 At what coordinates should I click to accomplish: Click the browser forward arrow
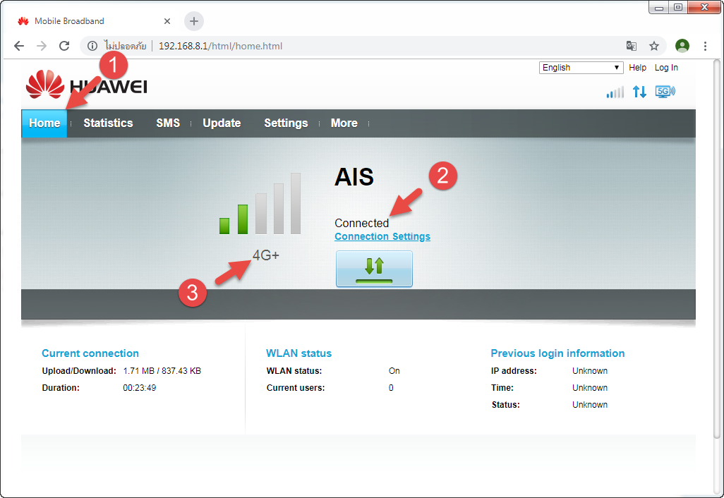click(x=42, y=46)
